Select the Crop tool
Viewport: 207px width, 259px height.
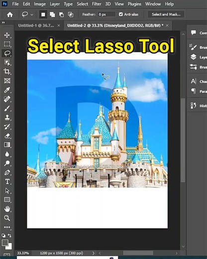coord(7,72)
